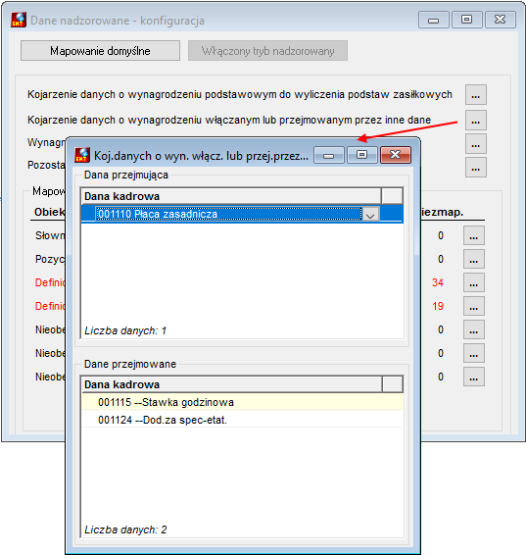Click Mapowanie domyślne button

(100, 51)
